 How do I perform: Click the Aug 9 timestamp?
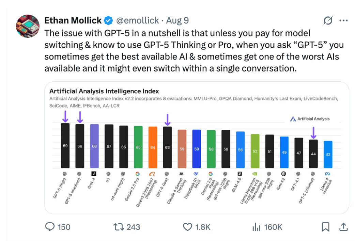coord(177,20)
